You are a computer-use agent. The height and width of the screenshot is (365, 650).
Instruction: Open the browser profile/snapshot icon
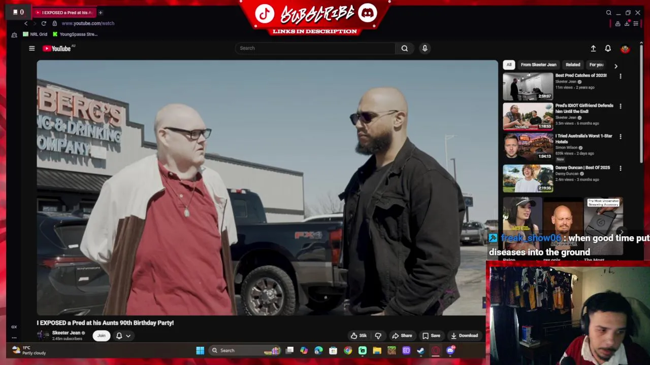click(x=617, y=23)
